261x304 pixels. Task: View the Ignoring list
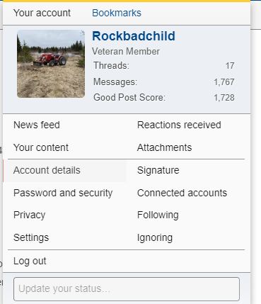155,237
